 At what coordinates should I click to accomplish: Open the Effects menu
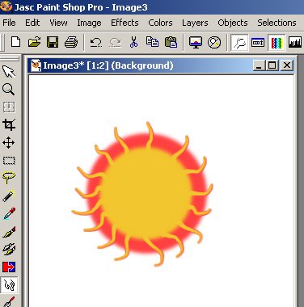click(x=125, y=23)
